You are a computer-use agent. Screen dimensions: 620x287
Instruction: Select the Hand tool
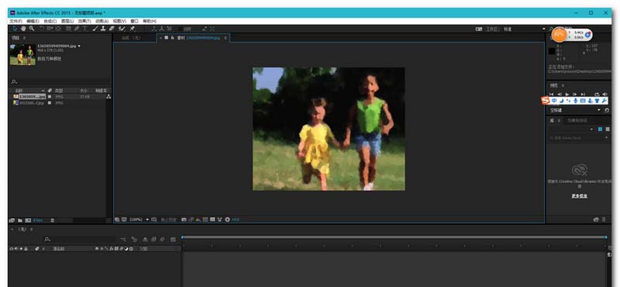(x=23, y=29)
